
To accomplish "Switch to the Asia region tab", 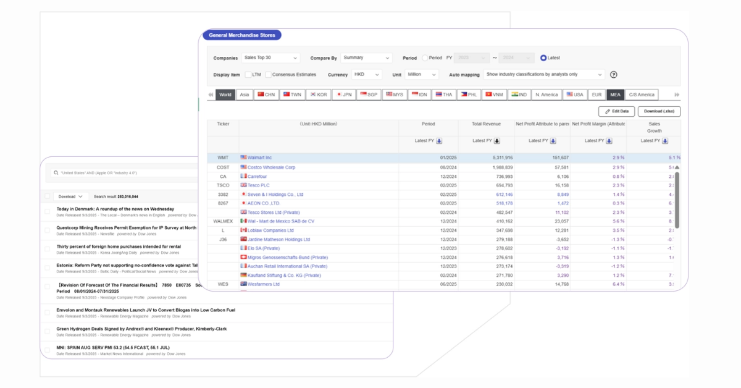I will (245, 95).
